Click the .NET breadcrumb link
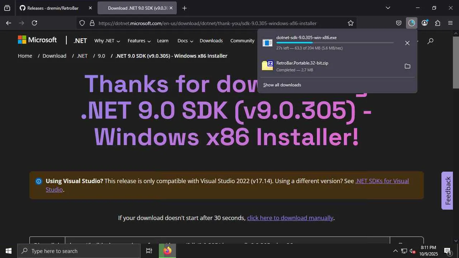This screenshot has width=459, height=258. (x=82, y=56)
